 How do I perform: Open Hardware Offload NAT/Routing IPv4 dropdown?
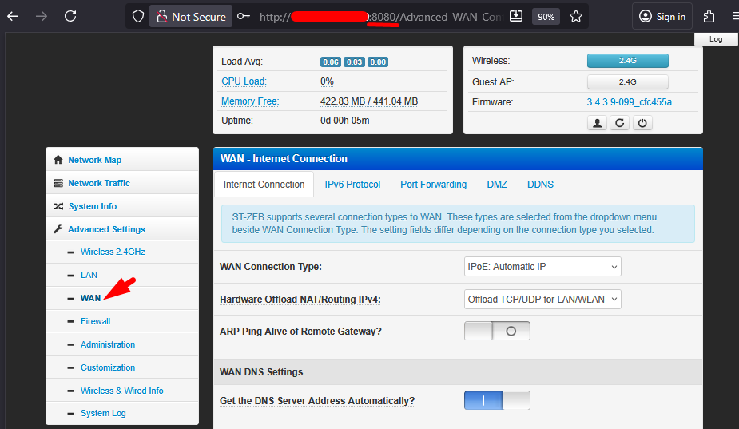point(542,300)
